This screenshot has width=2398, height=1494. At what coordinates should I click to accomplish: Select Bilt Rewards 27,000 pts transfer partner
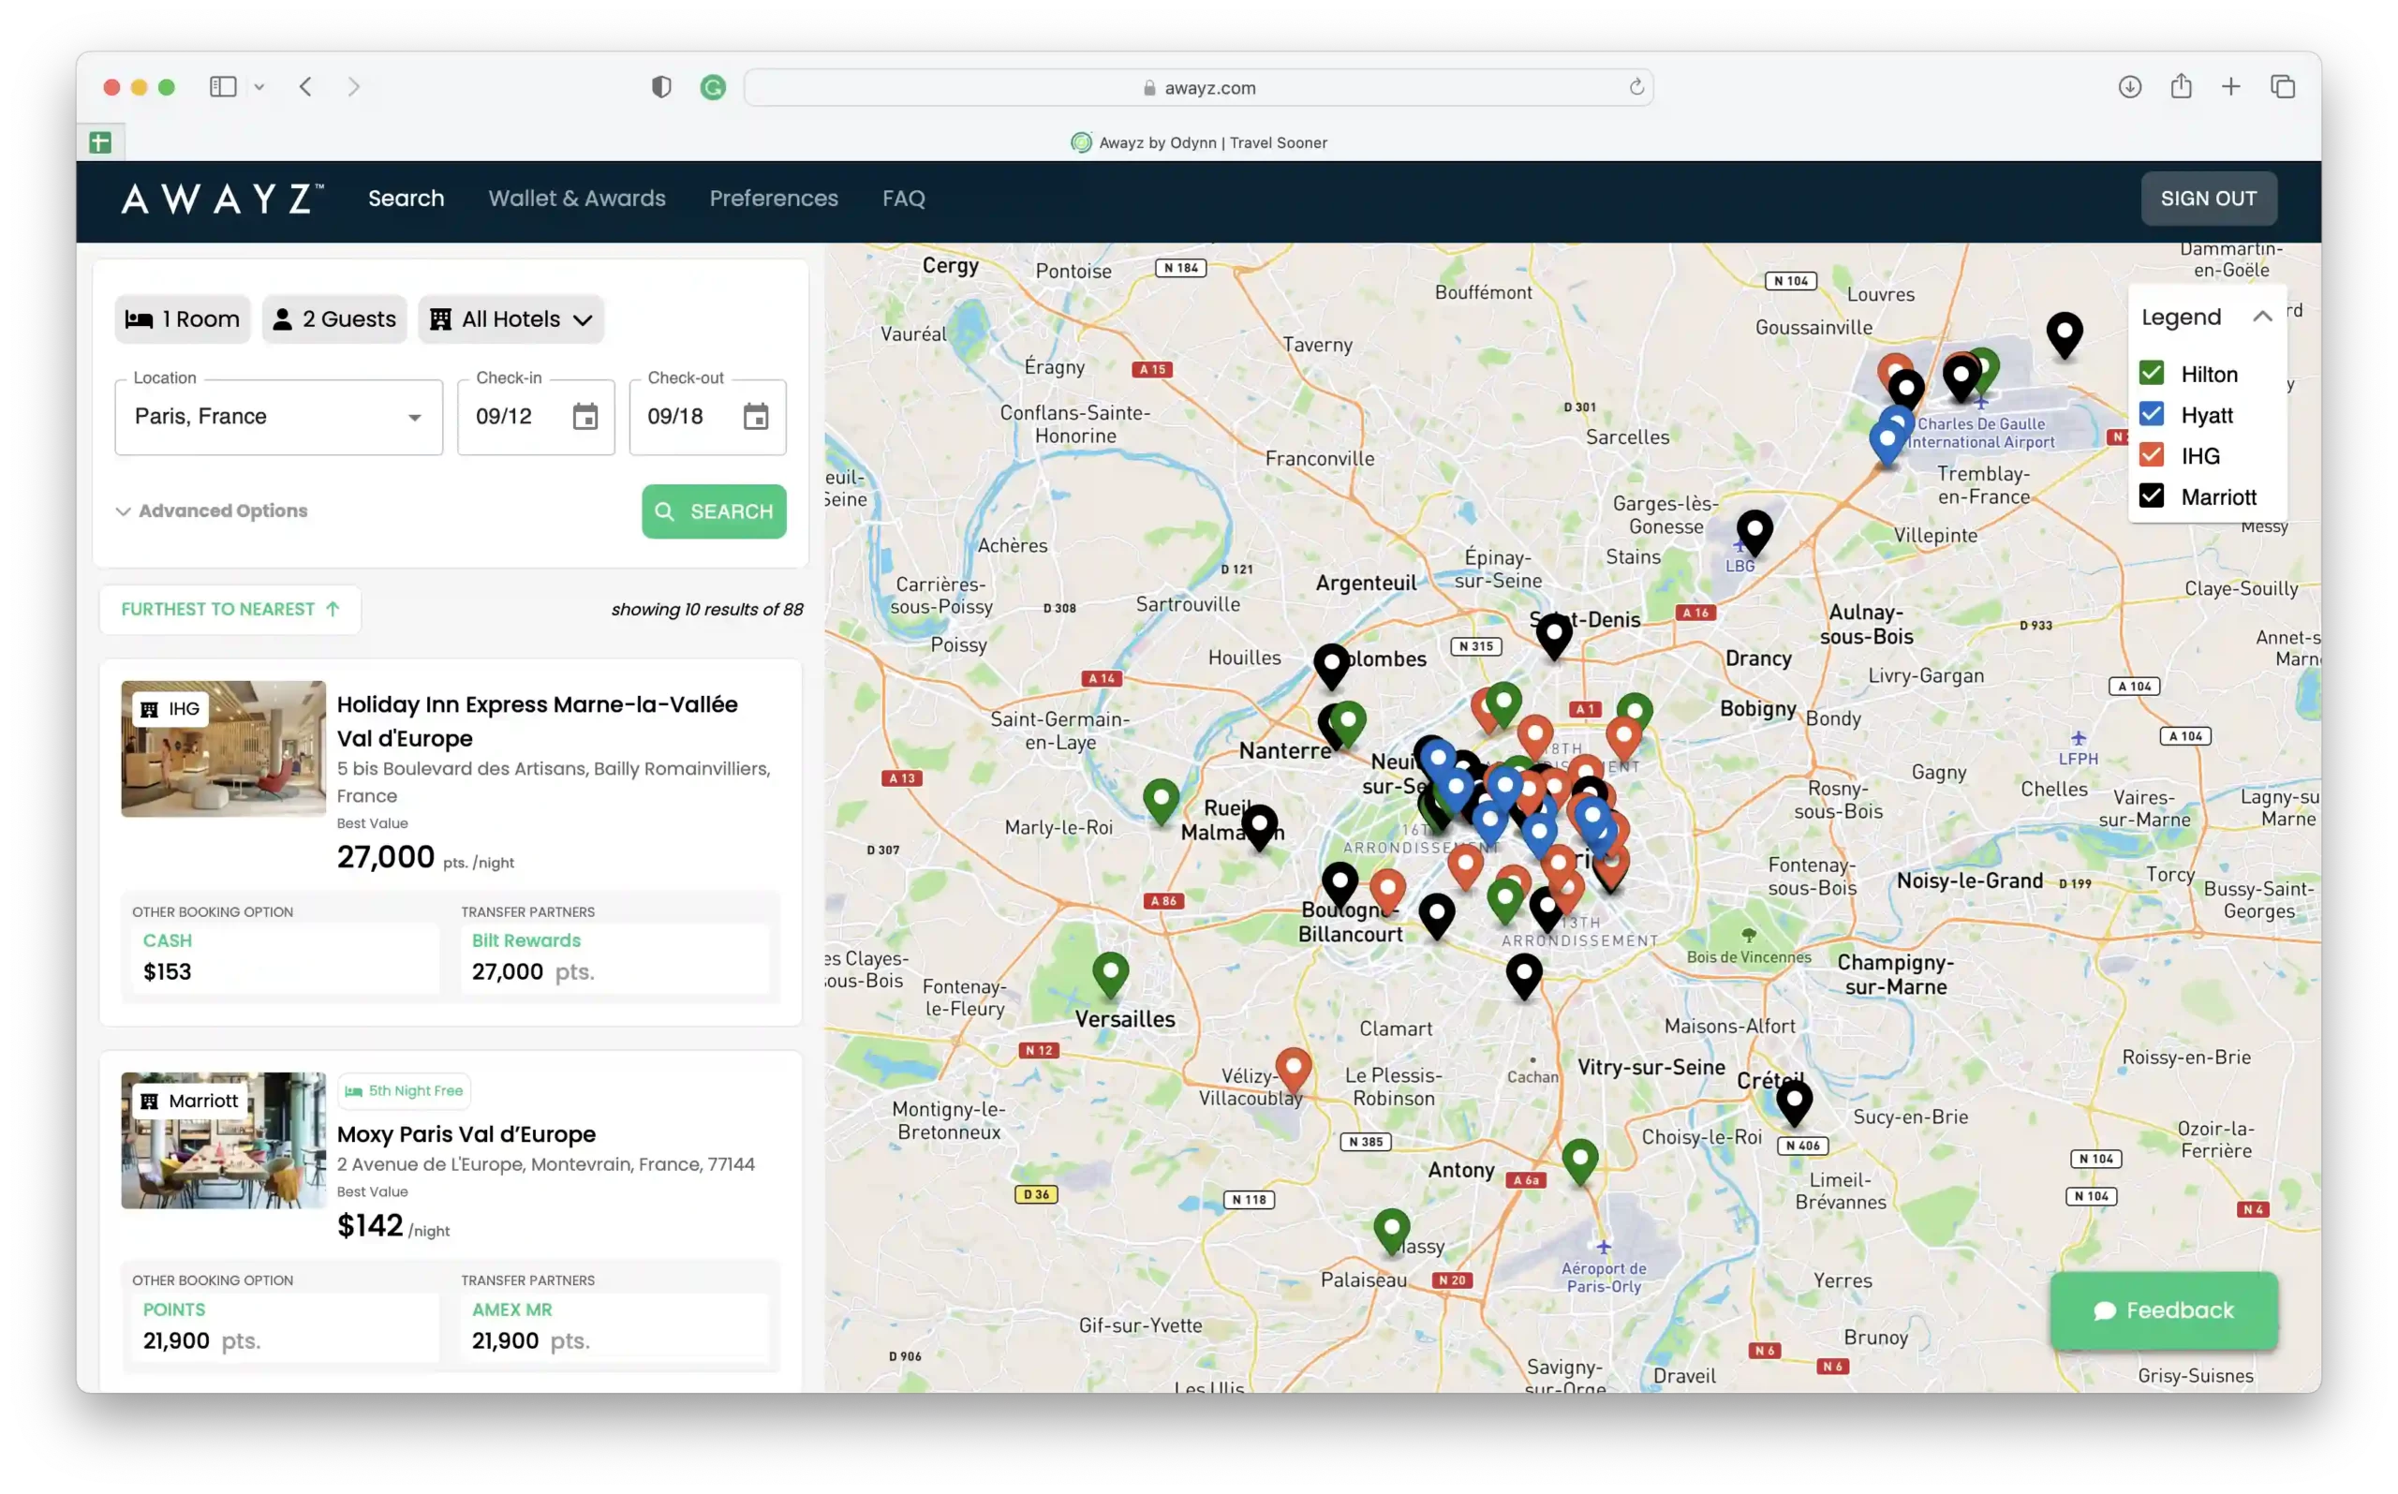coord(615,956)
